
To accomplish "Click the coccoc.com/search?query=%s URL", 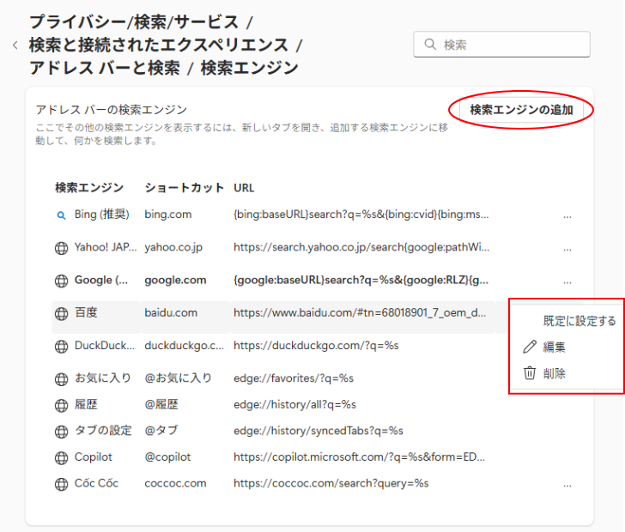I will coord(331,483).
